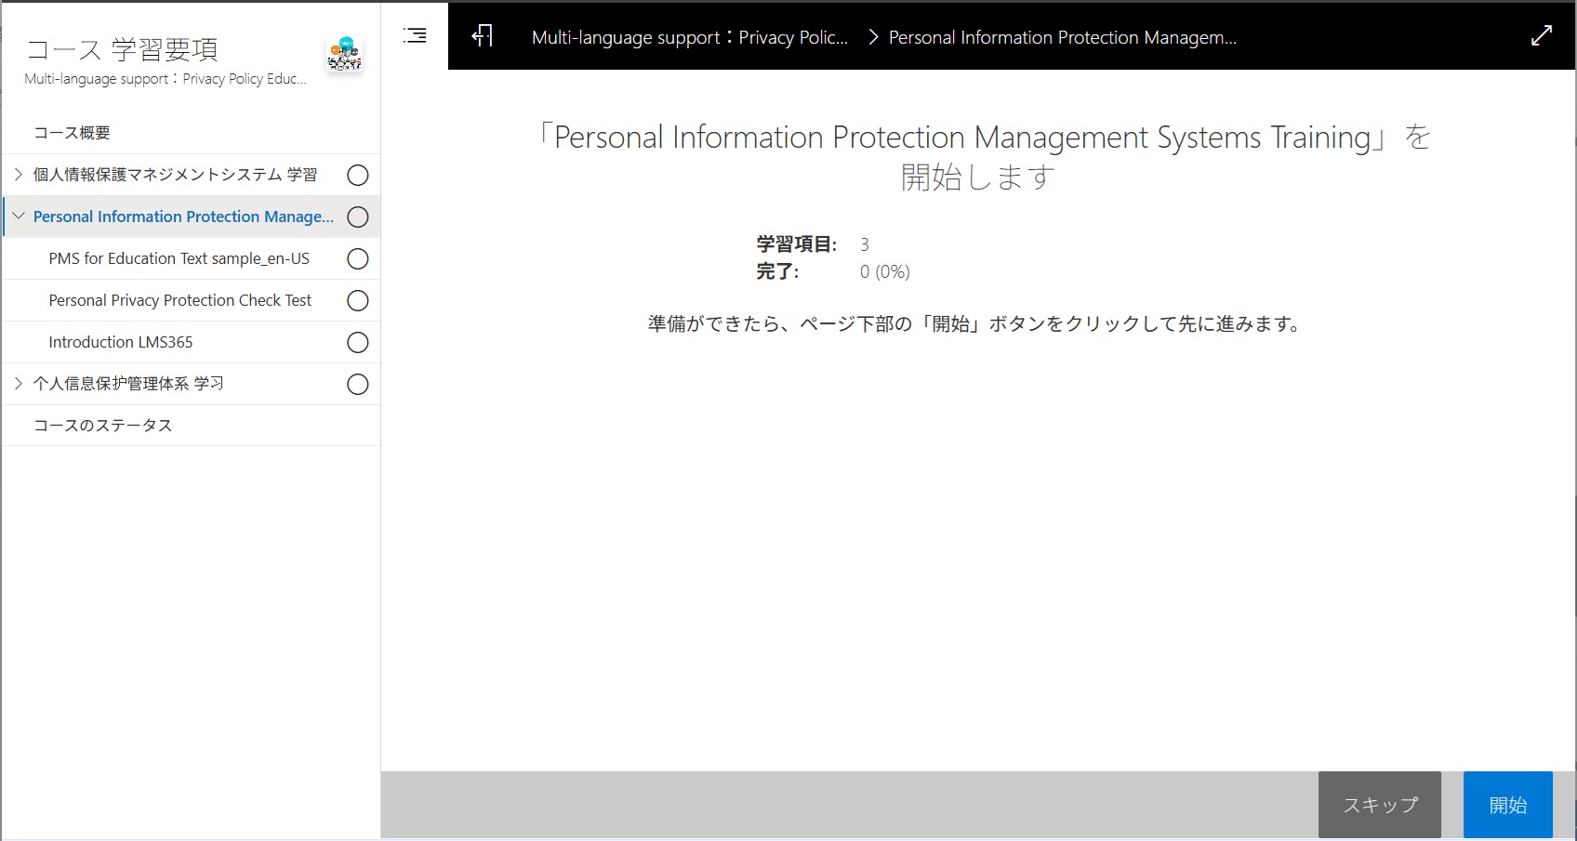
Task: Click breadcrumb Personal Information Protection Managem...
Action: point(1063,37)
